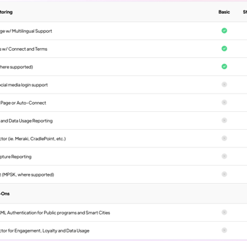Click gray X for MPSK where supported row
This screenshot has width=247, height=241.
(x=224, y=174)
